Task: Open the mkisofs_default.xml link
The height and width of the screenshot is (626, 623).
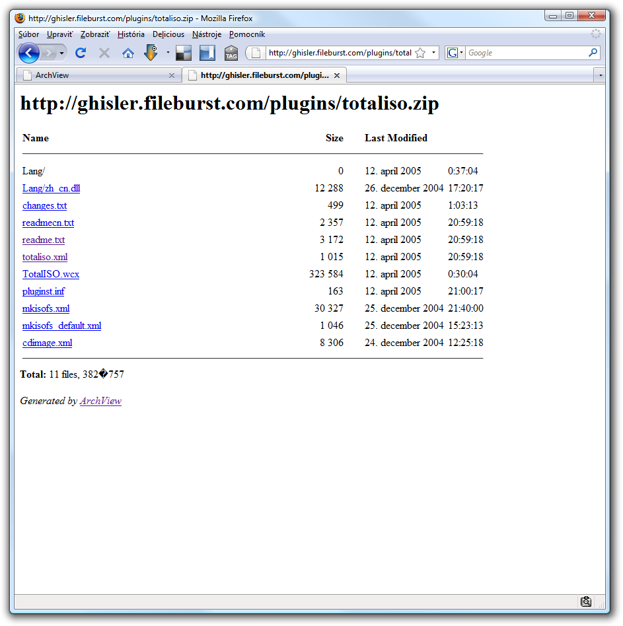Action: (x=61, y=326)
